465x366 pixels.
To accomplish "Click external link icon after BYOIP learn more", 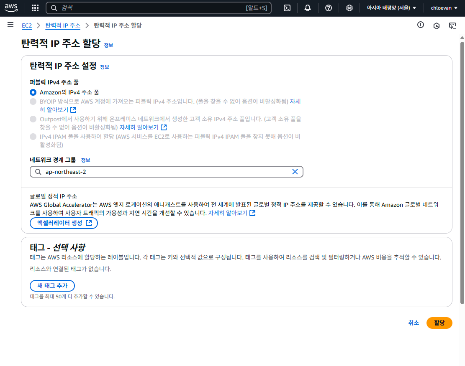I will click(73, 110).
